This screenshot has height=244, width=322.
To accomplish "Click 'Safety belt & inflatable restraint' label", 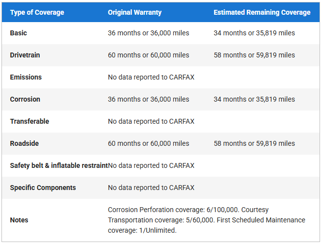I will coord(59,165).
